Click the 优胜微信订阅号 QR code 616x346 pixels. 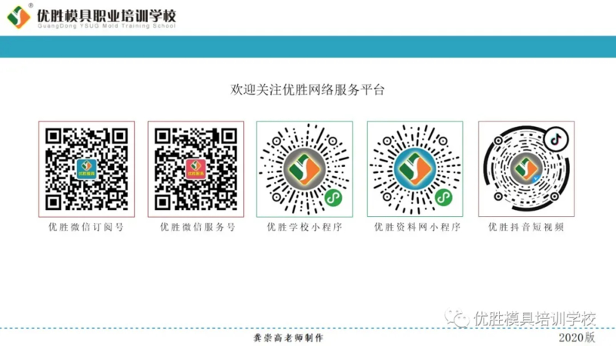coord(86,169)
